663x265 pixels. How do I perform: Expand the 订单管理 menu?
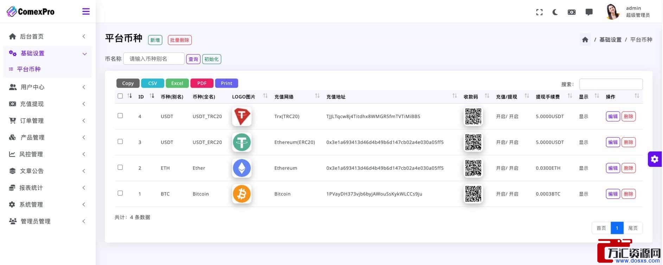tap(47, 121)
